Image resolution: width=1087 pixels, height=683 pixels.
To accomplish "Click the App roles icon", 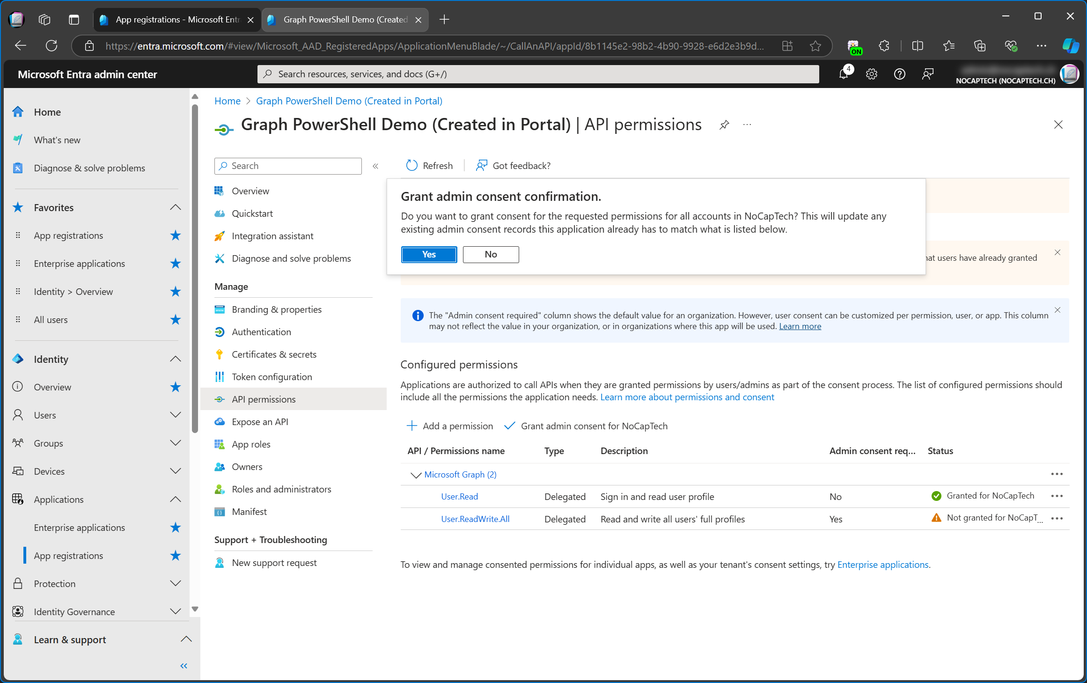I will pos(219,444).
